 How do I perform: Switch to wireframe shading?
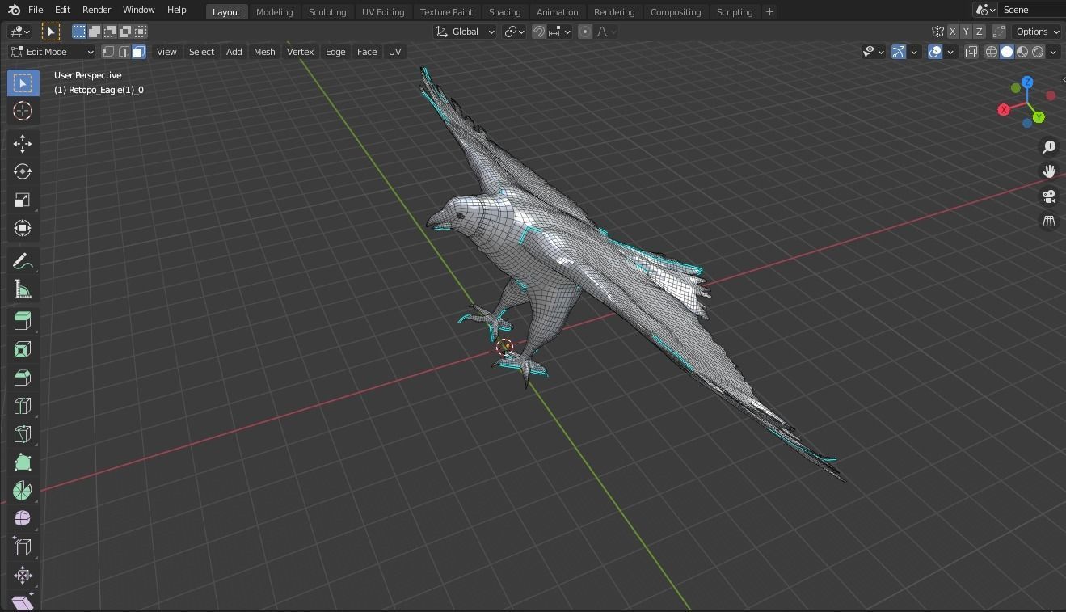pos(992,52)
